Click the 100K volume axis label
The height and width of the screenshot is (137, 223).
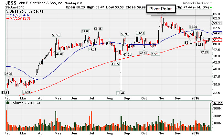click(217, 123)
